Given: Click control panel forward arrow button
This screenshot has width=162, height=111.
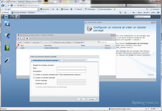Looking at the screenshot, I should click(x=22, y=39).
